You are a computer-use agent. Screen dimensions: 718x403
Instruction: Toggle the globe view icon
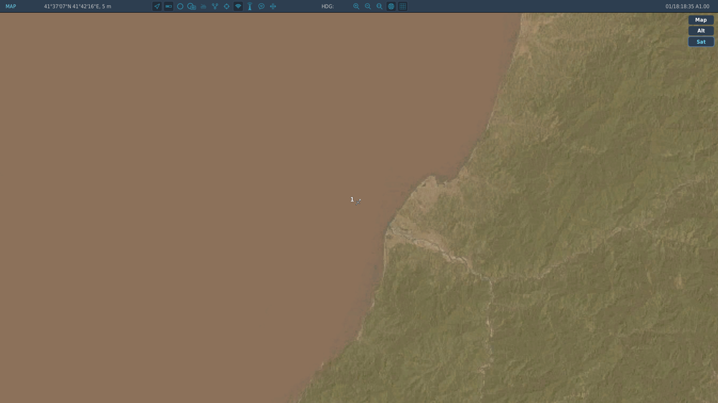[391, 6]
